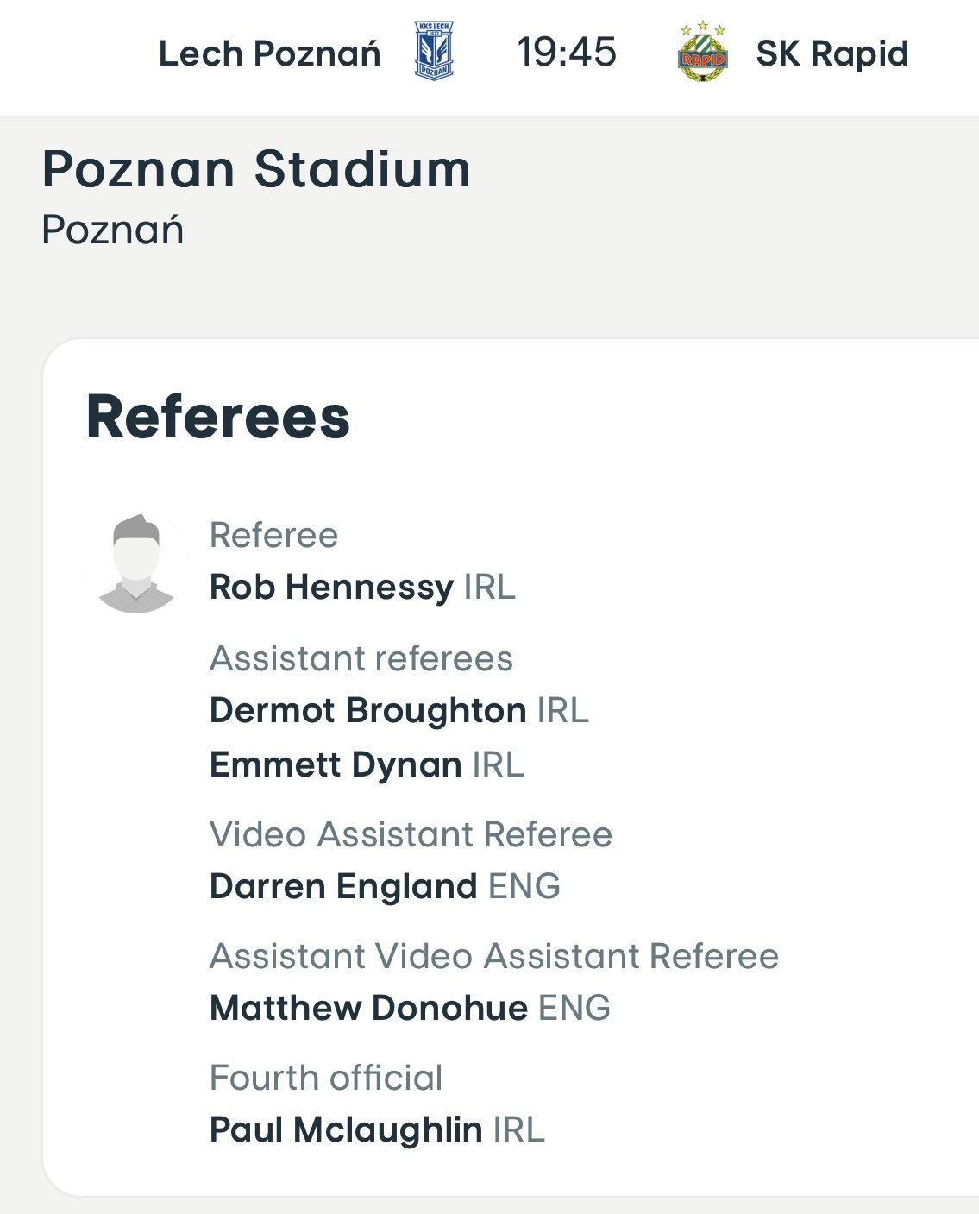Click the ENG code beside Darren England
The image size is (979, 1214).
click(524, 887)
